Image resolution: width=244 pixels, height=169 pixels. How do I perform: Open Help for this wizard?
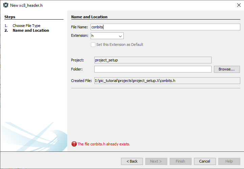click(229, 161)
